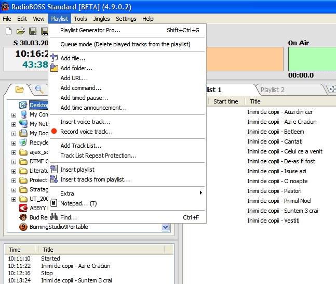Open the Extra submenu
The width and height of the screenshot is (336, 284).
pyautogui.click(x=127, y=193)
